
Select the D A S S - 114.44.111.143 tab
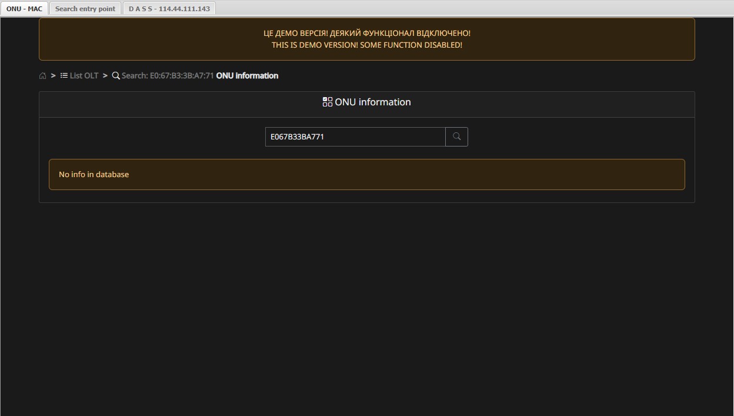(169, 9)
